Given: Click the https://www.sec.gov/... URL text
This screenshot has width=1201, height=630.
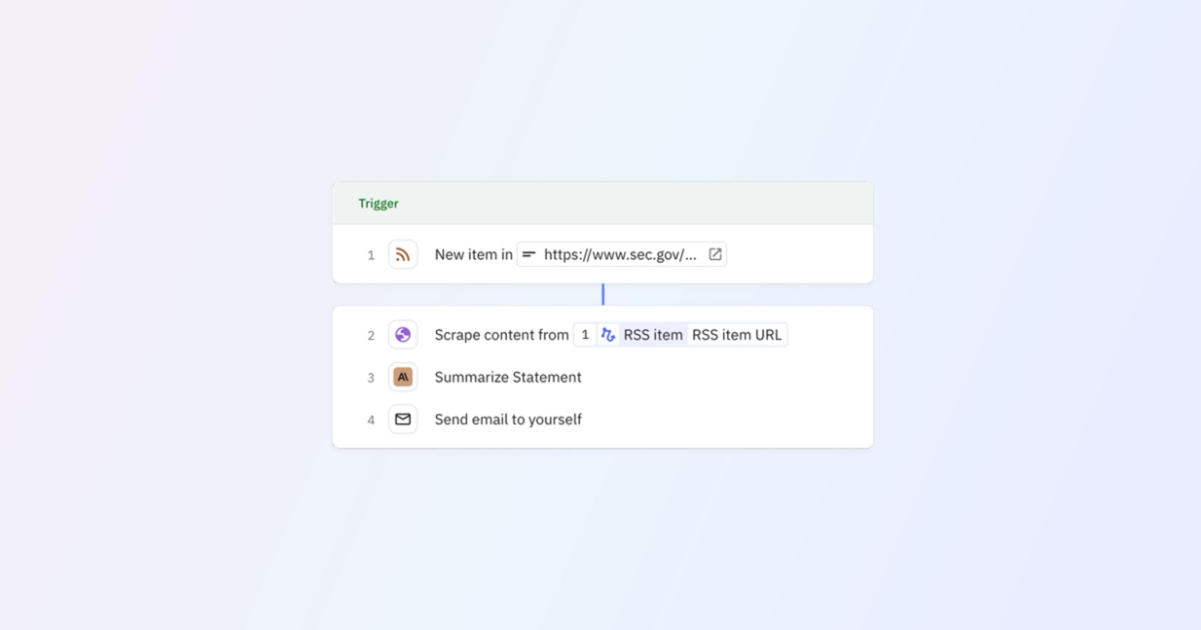Looking at the screenshot, I should [x=621, y=254].
